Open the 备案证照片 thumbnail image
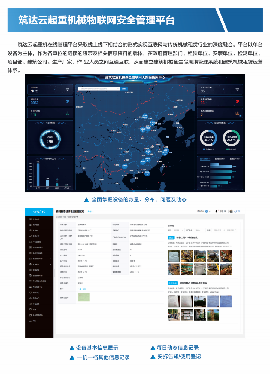The image size is (270, 374). (83, 297)
